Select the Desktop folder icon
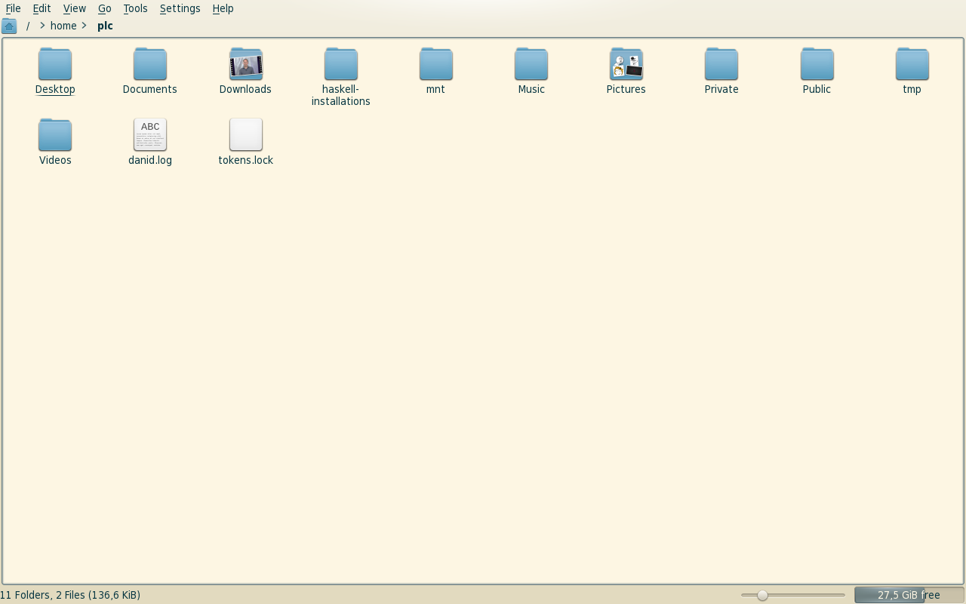The image size is (966, 604). point(55,64)
